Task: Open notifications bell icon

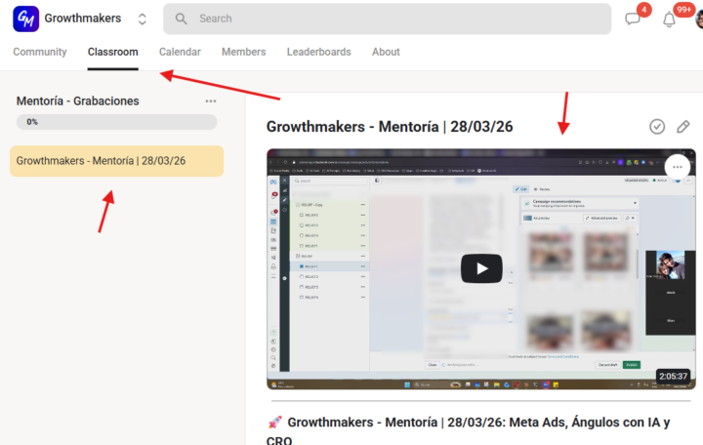Action: 669,20
